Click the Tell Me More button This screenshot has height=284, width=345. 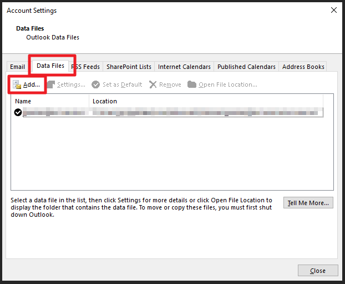coord(308,203)
